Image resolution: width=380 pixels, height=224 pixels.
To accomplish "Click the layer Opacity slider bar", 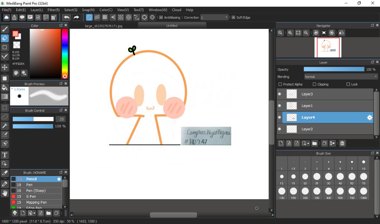I will click(x=334, y=69).
